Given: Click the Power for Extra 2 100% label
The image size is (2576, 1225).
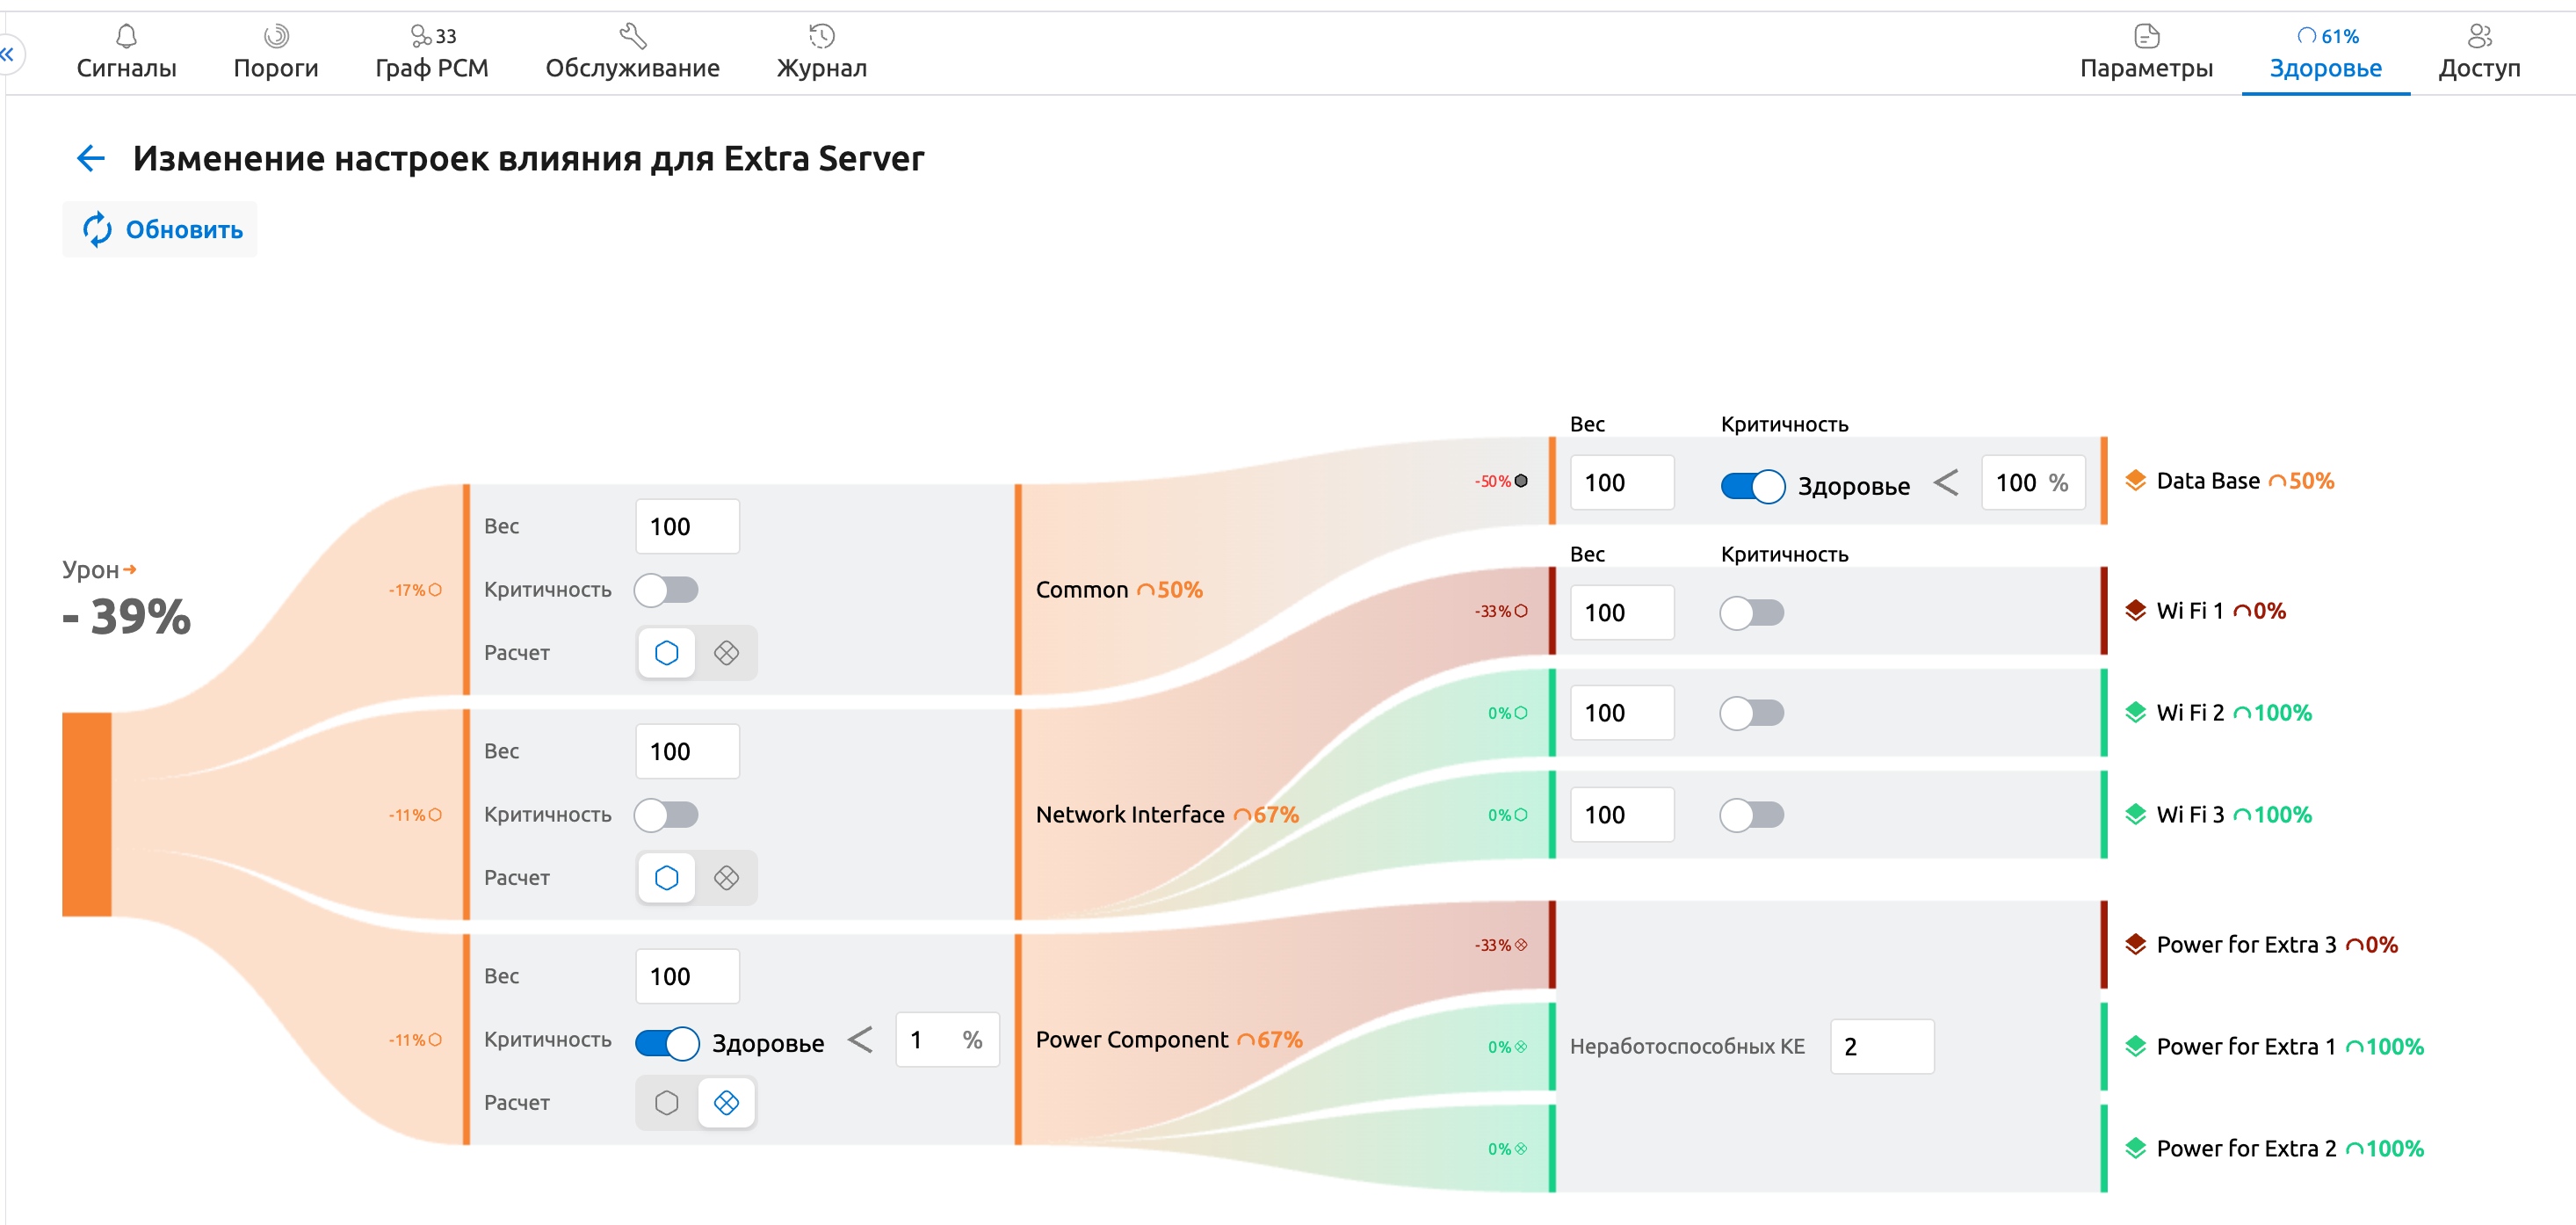Looking at the screenshot, I should tap(2290, 1149).
